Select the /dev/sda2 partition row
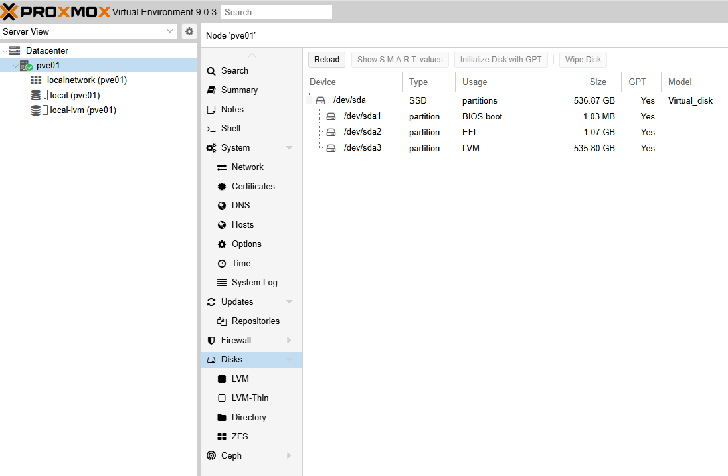Screen dimensions: 728x476 [x=515, y=132]
